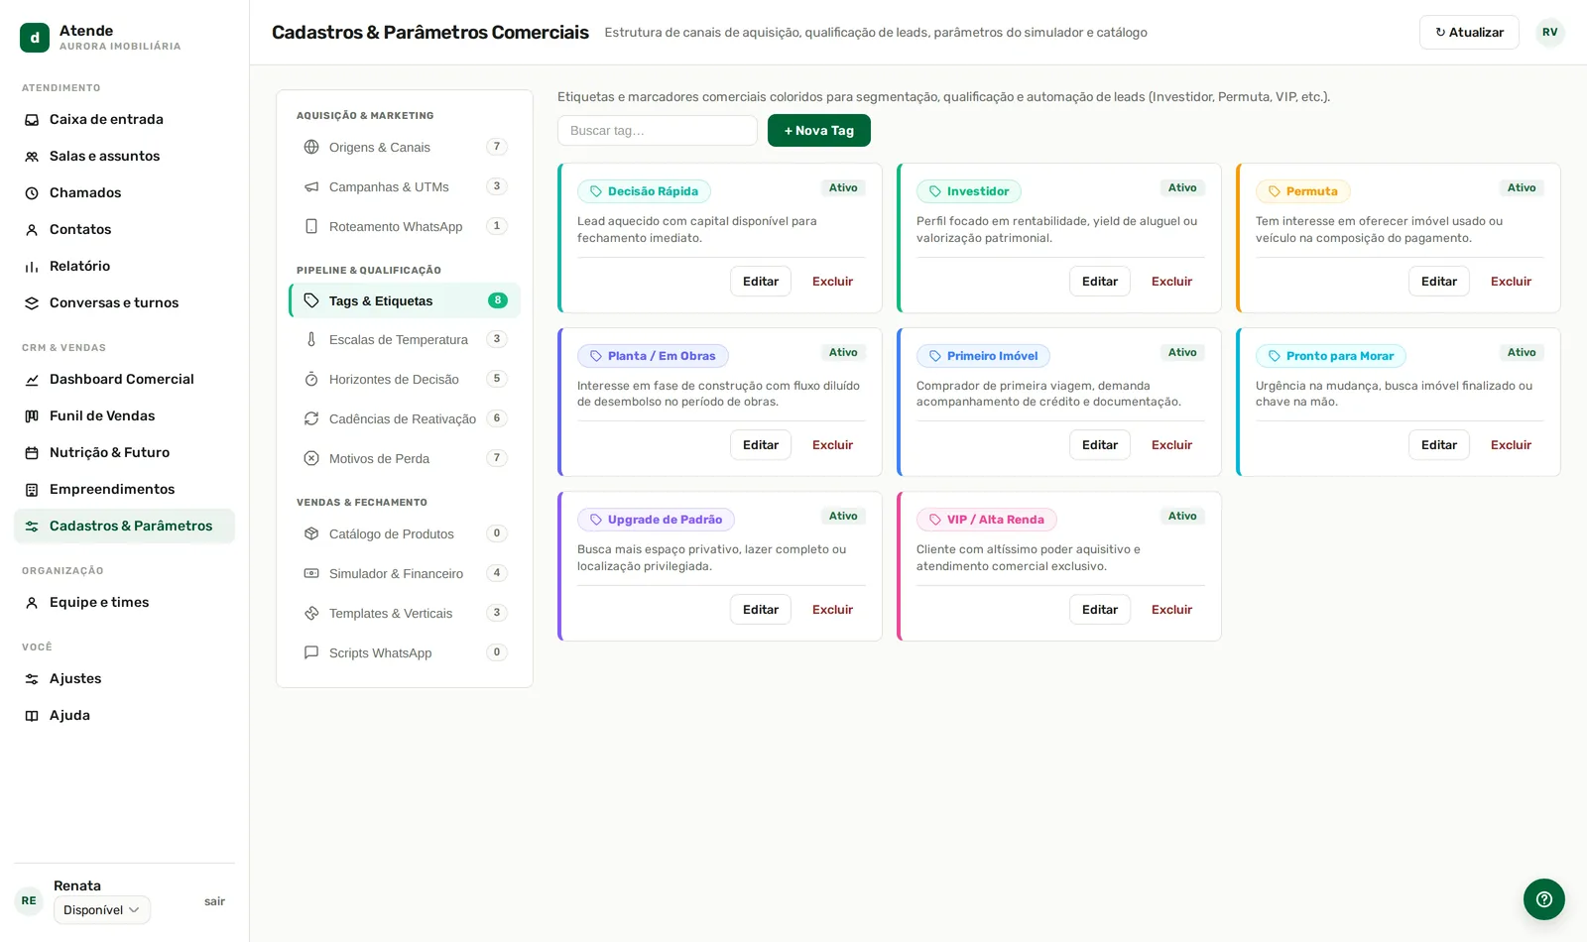Click the Funil de Vendas icon
Screen dimensions: 1587x942
(x=32, y=416)
